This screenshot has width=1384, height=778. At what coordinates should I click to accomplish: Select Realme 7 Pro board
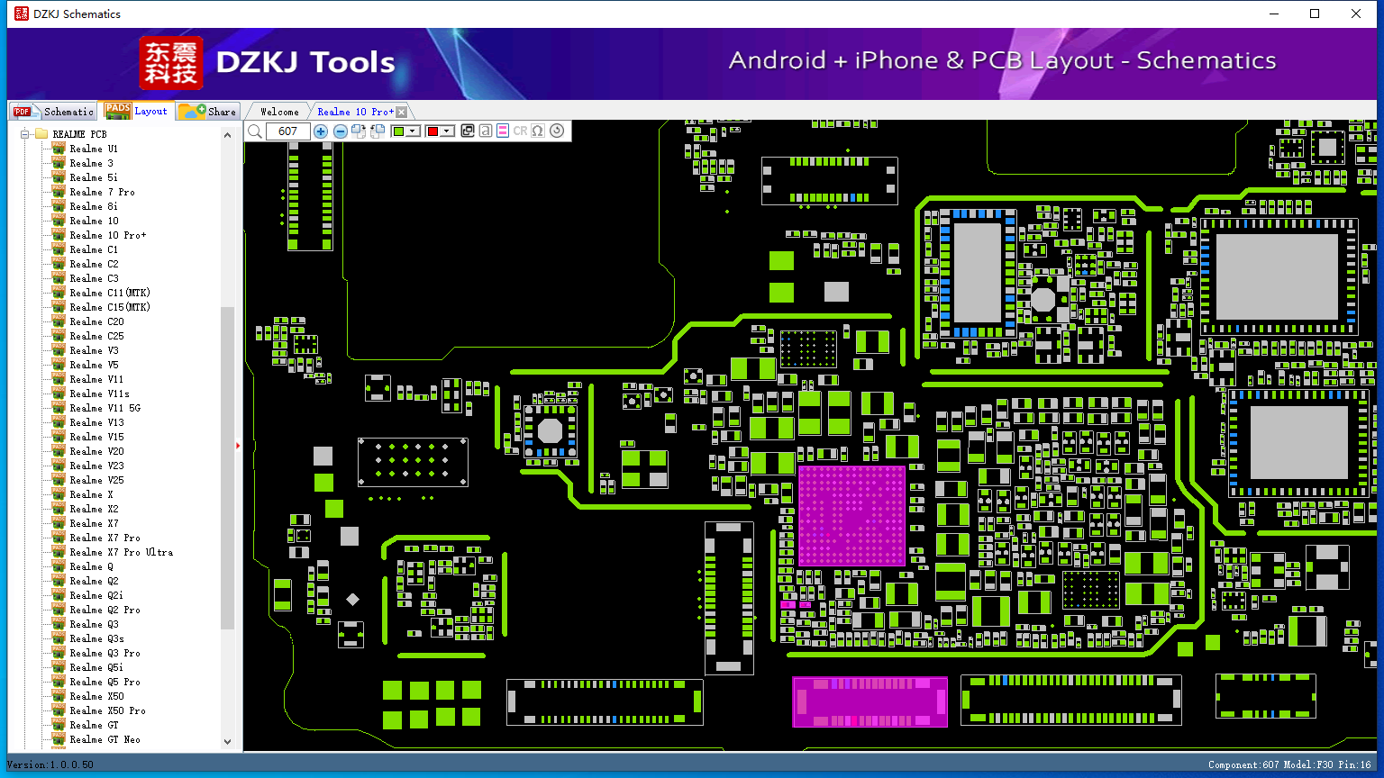[x=103, y=192]
